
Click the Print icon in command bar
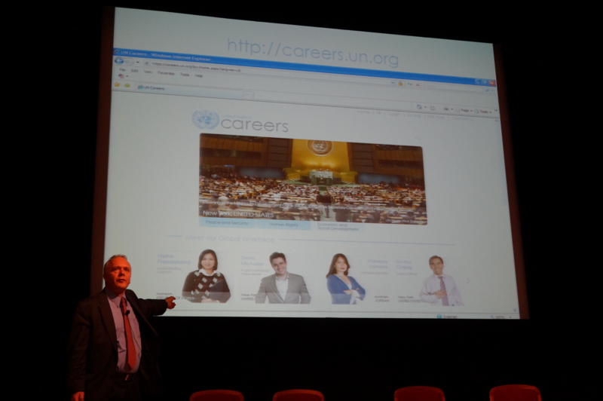click(446, 109)
